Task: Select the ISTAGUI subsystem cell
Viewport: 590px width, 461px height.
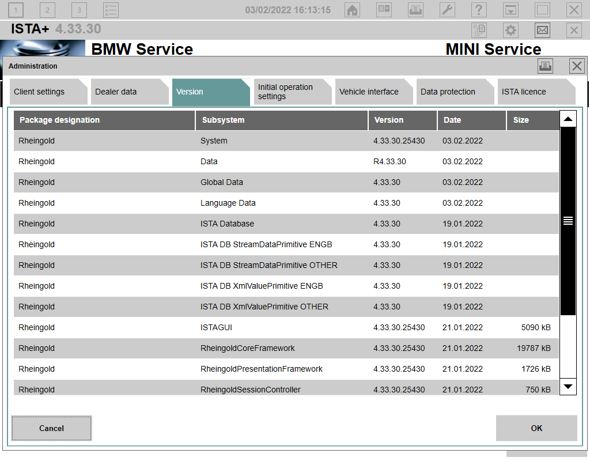Action: (217, 327)
